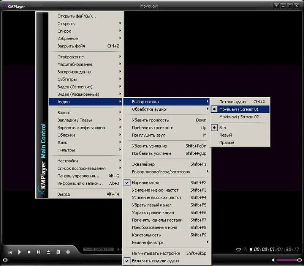Screen dimensions: 304x266
Task: Expand Выбор эквалайзера/заготовок submenu
Action: 167,172
